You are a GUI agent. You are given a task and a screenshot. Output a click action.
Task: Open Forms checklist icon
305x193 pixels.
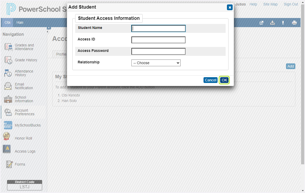click(x=9, y=164)
